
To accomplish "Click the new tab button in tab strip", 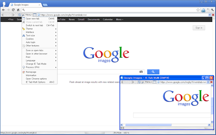I will point(45,5).
